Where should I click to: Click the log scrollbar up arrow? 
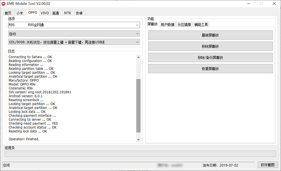pyautogui.click(x=138, y=57)
